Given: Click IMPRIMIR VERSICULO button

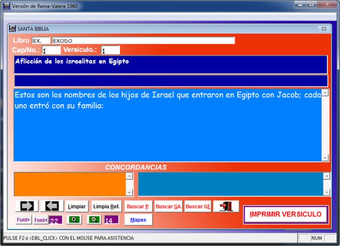Looking at the screenshot, I should coord(285,214).
